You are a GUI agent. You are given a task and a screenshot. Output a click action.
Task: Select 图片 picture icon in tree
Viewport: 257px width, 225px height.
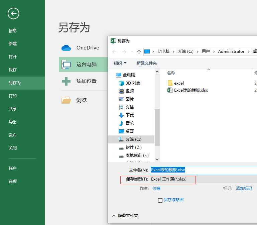121,99
